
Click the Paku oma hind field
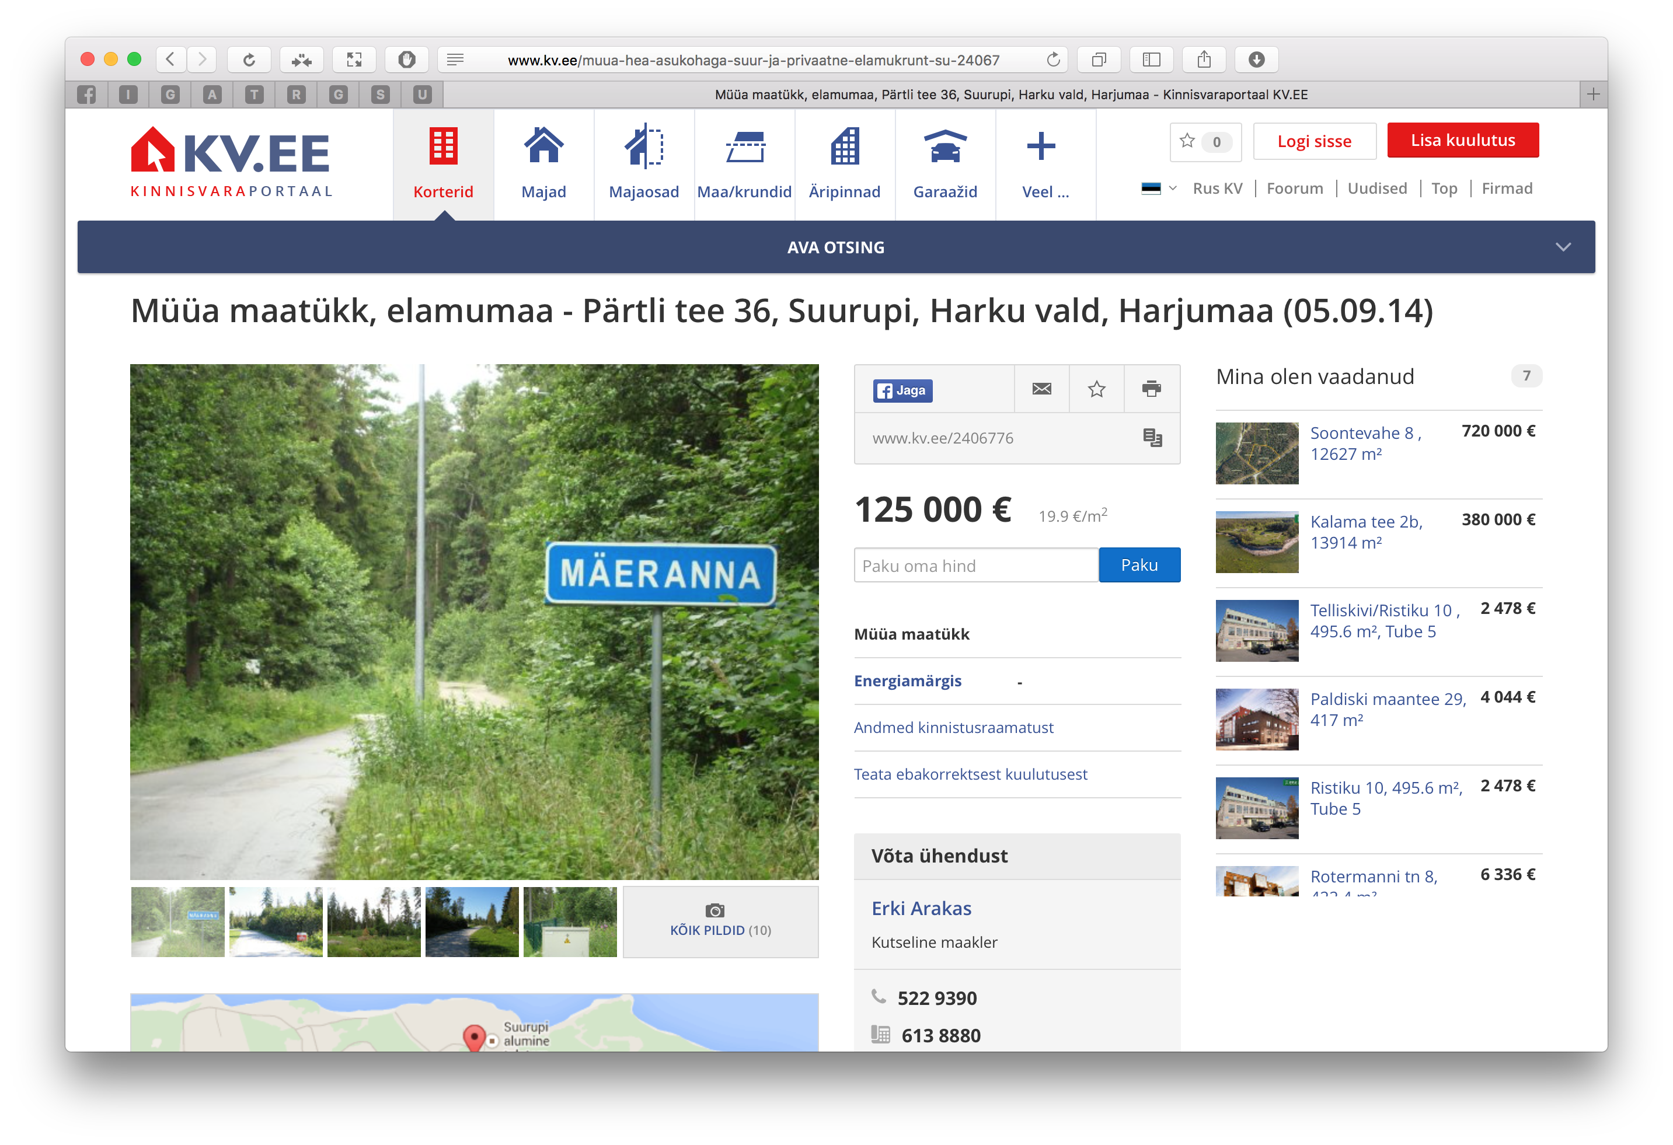[x=975, y=565]
